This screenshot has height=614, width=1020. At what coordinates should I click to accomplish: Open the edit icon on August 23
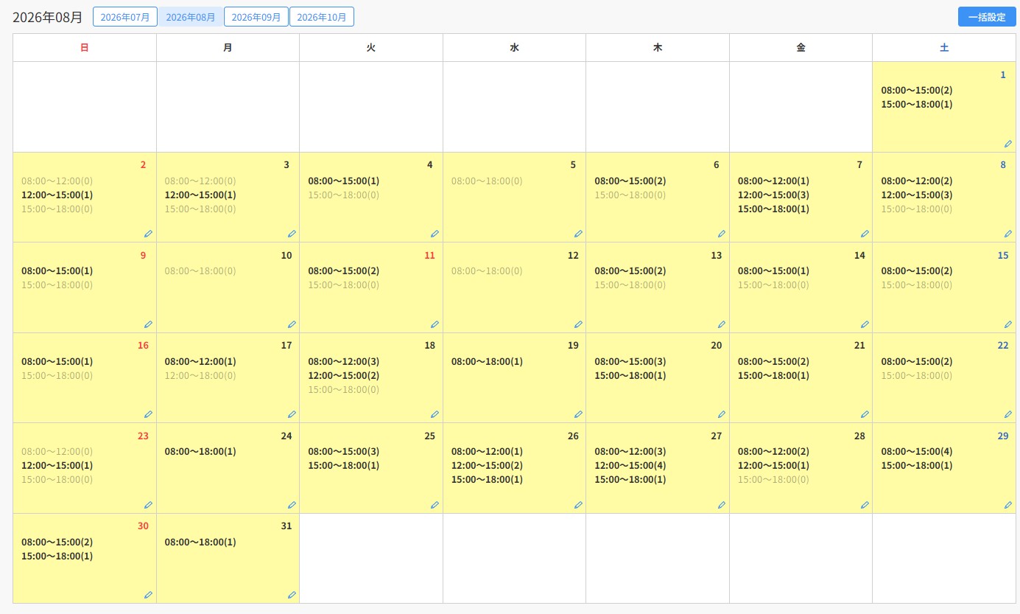148,505
